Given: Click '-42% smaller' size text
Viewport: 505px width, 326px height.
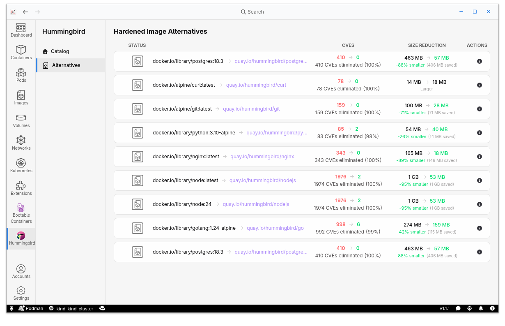Looking at the screenshot, I should [411, 232].
